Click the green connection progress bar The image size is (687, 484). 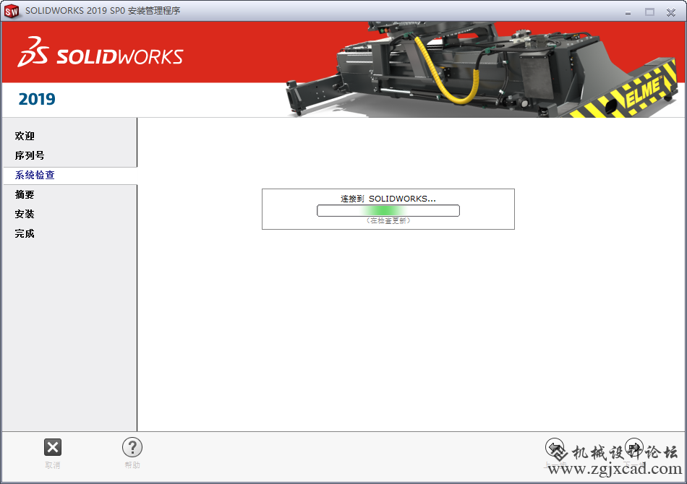click(x=388, y=210)
